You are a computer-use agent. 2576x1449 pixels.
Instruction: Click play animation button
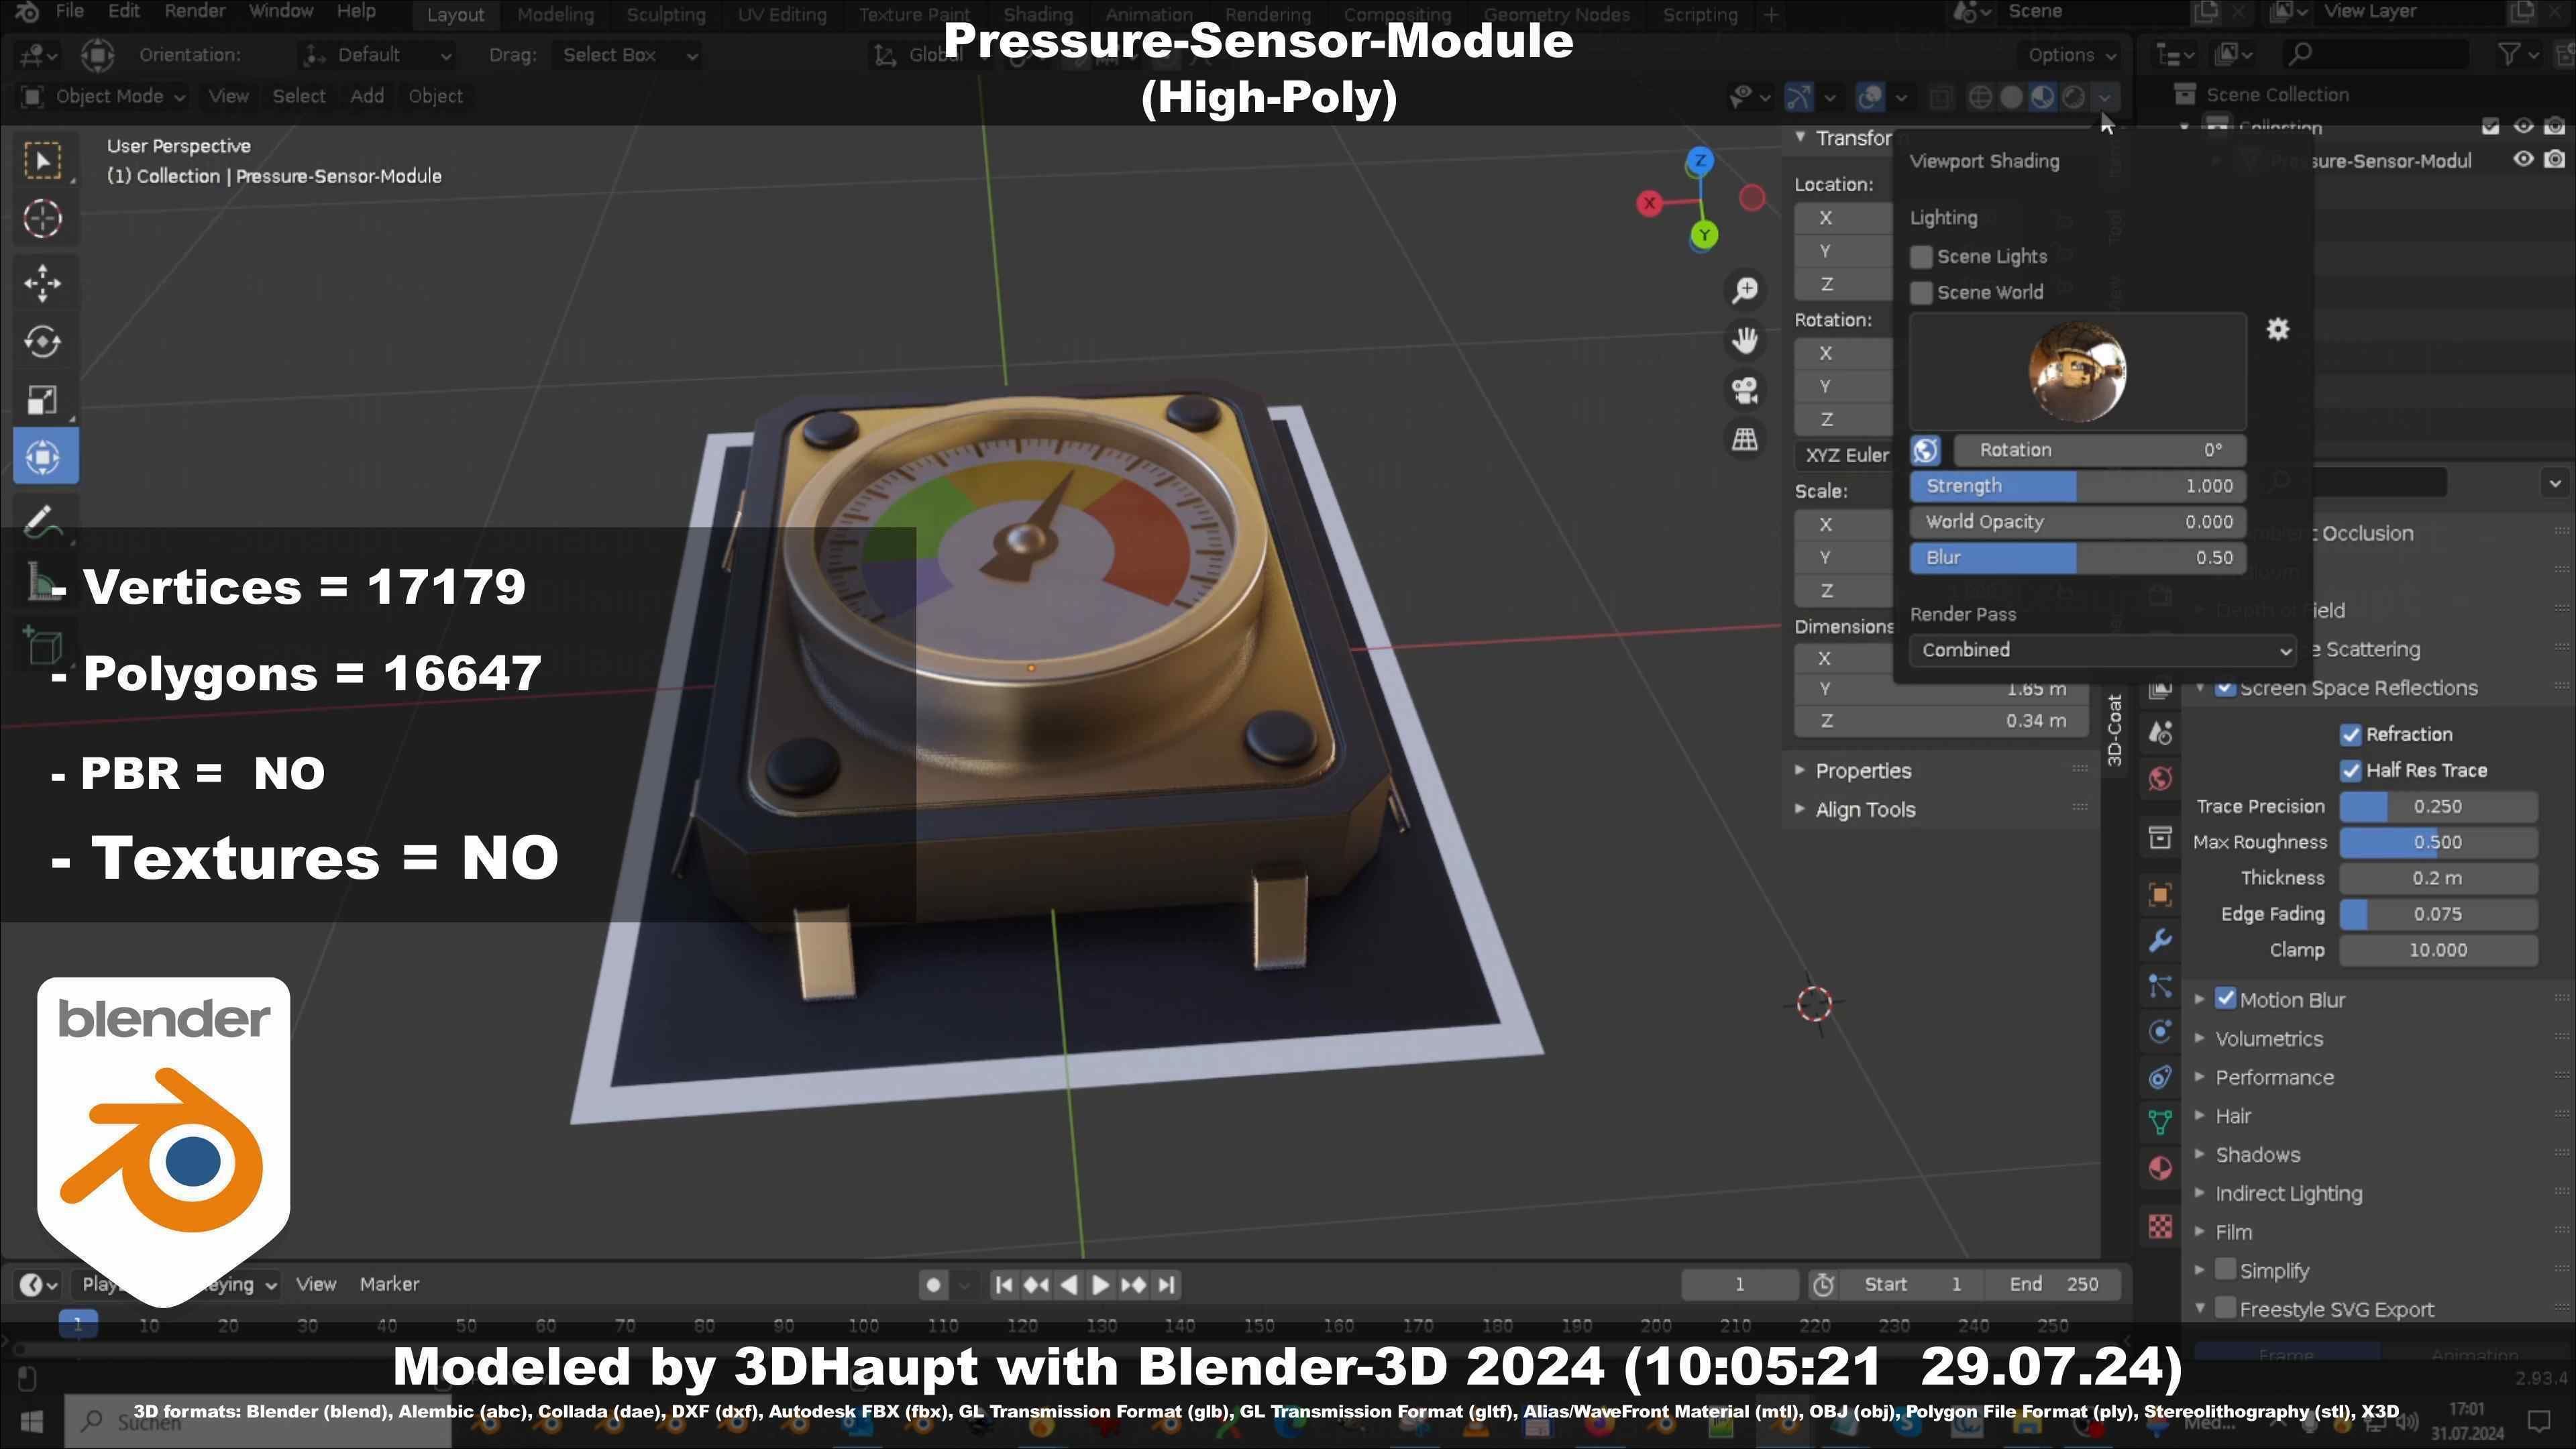tap(1100, 1286)
